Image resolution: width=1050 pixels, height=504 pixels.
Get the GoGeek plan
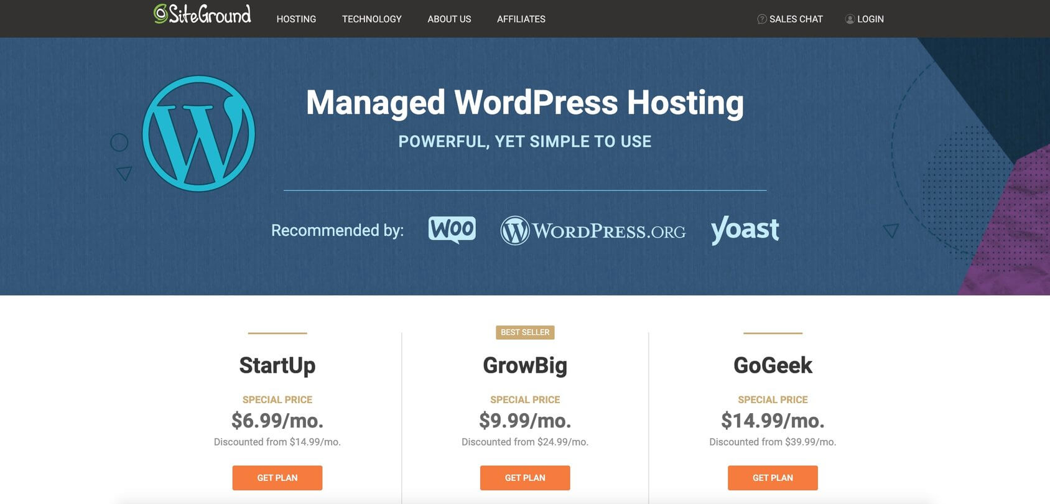[x=773, y=478]
